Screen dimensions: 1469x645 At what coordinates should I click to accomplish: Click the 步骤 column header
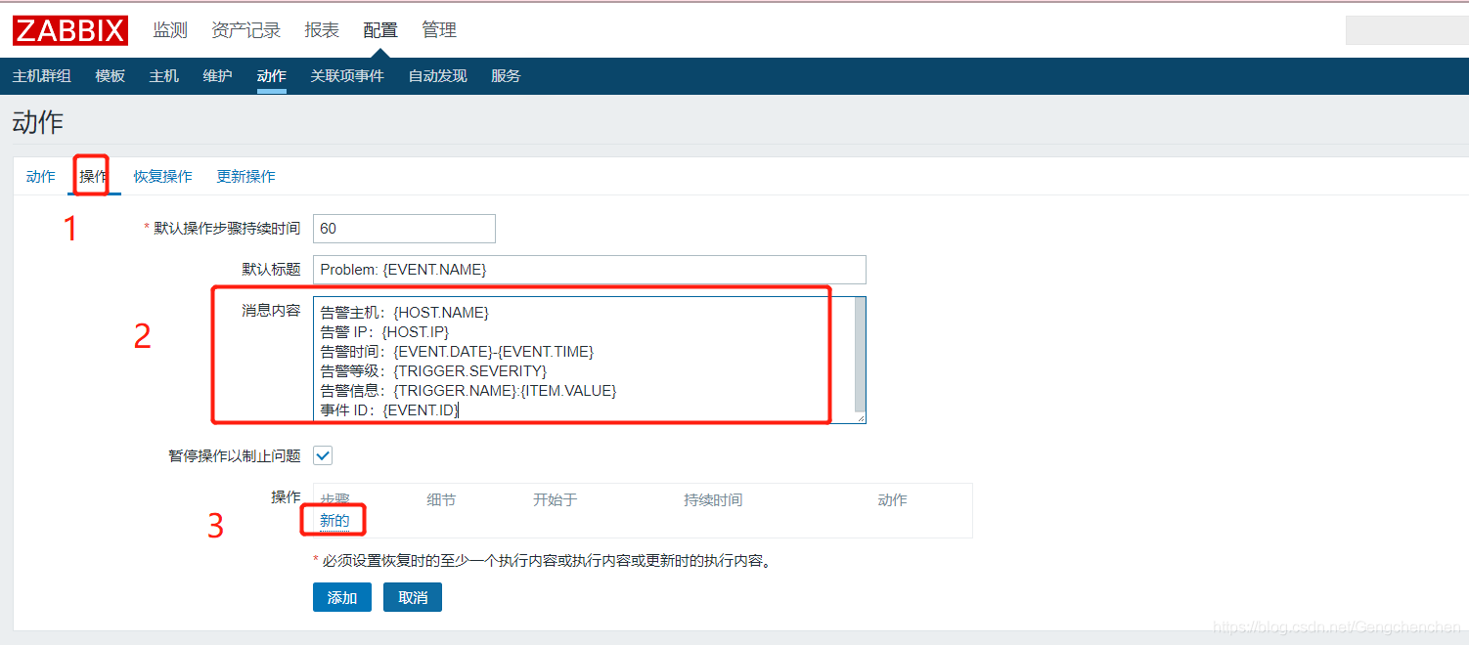[x=334, y=499]
